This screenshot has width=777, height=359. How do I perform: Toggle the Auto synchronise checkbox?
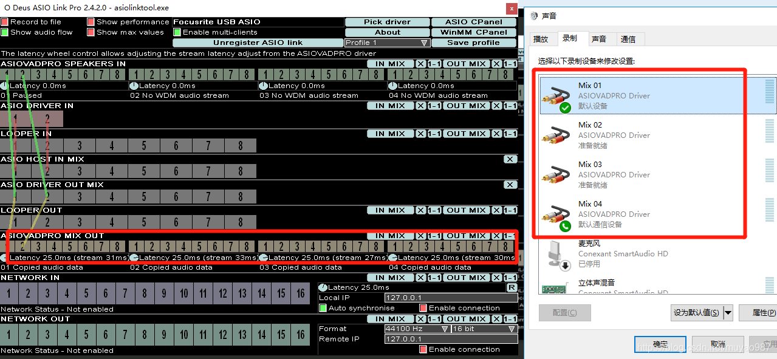323,308
